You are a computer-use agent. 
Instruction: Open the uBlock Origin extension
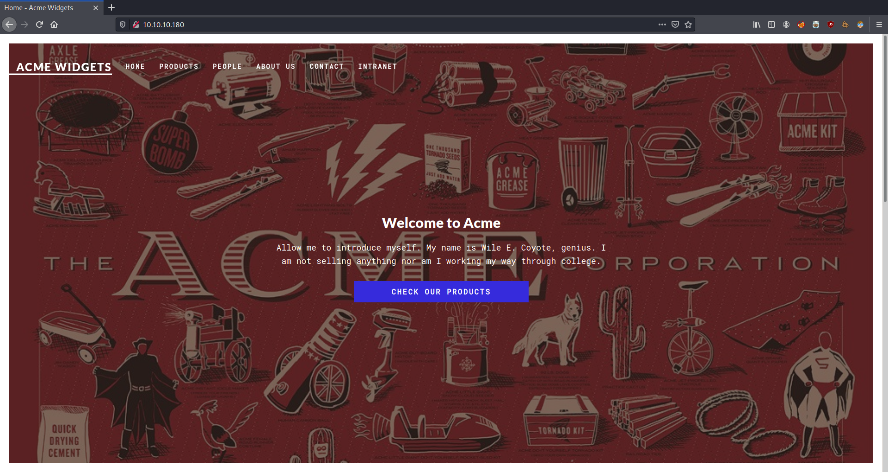pyautogui.click(x=831, y=25)
